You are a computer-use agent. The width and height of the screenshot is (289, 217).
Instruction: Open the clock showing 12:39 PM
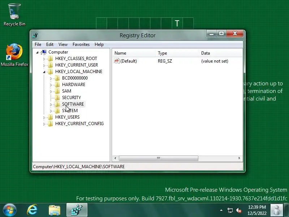click(x=257, y=210)
